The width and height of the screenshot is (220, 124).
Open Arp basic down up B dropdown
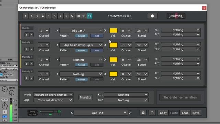(x=81, y=45)
